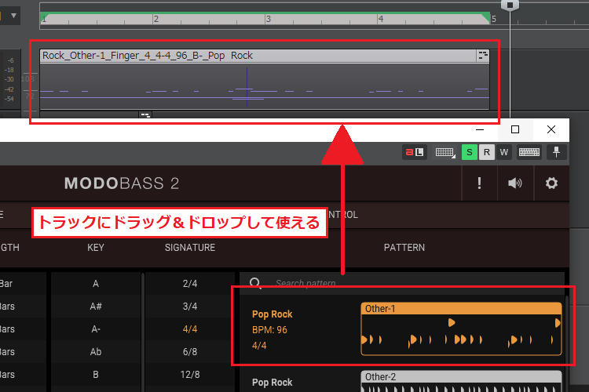
Task: Choose the 6/8 time signature
Action: click(x=190, y=352)
